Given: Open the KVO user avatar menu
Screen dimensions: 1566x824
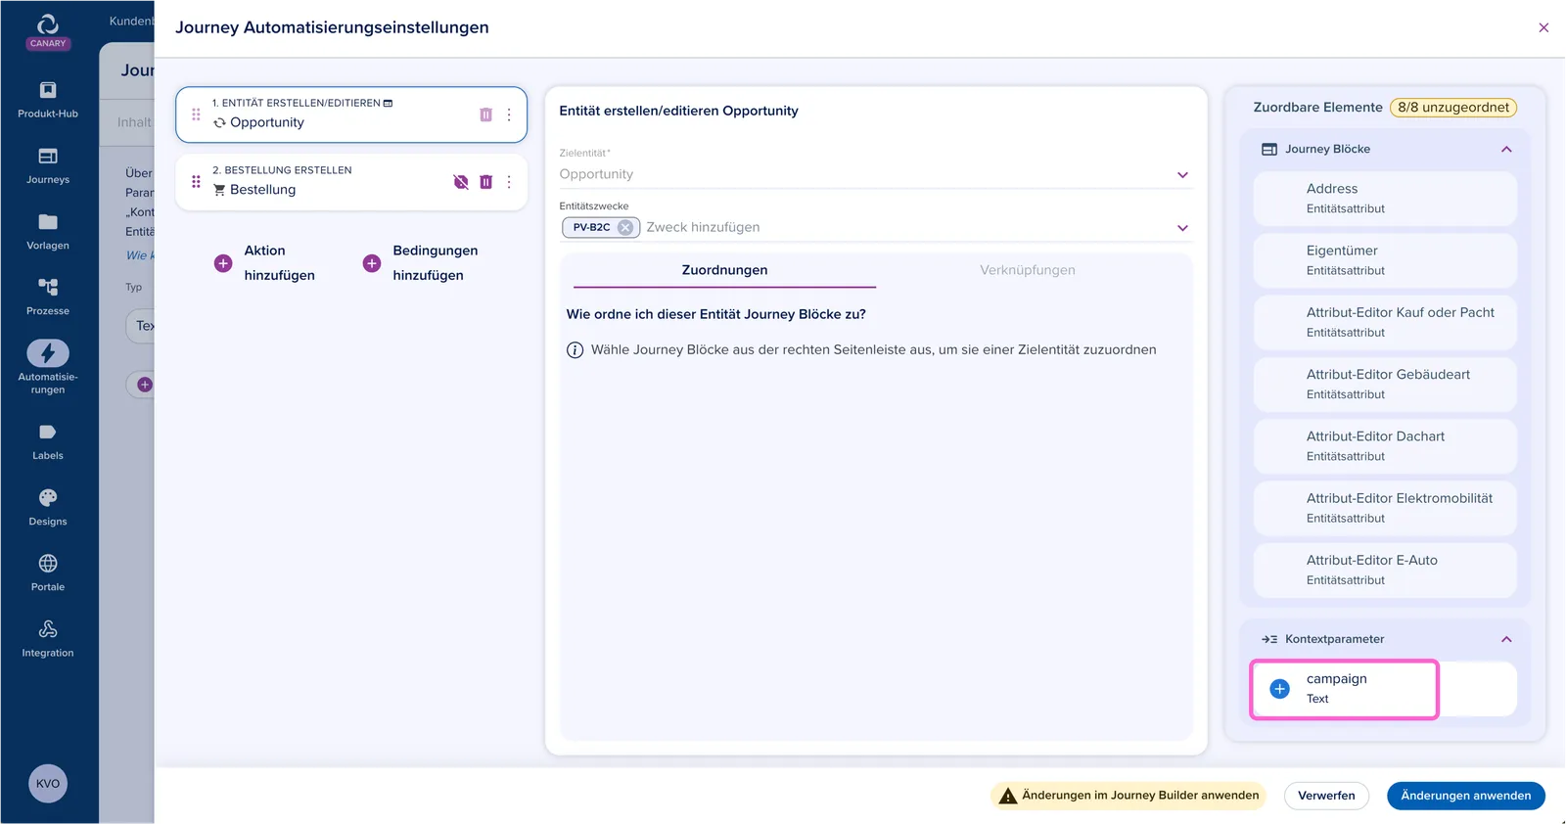Looking at the screenshot, I should tap(48, 783).
